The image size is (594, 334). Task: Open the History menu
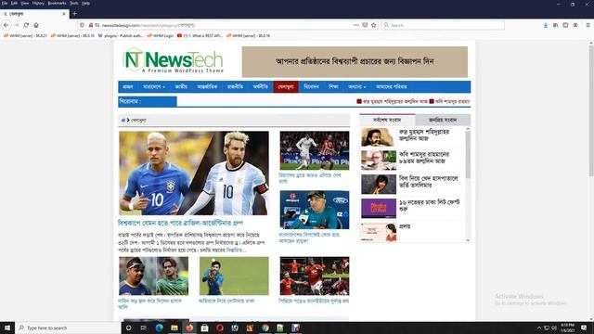38,3
